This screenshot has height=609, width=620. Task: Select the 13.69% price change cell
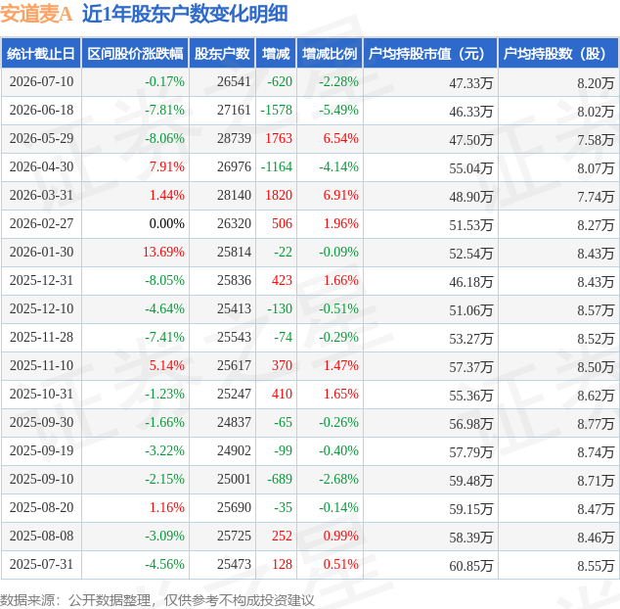(163, 252)
